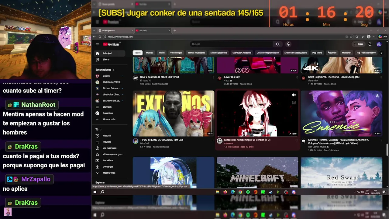Image resolution: width=389 pixels, height=219 pixels.
Task: Expand Suscripciones with Mostrar más
Action: (109, 119)
